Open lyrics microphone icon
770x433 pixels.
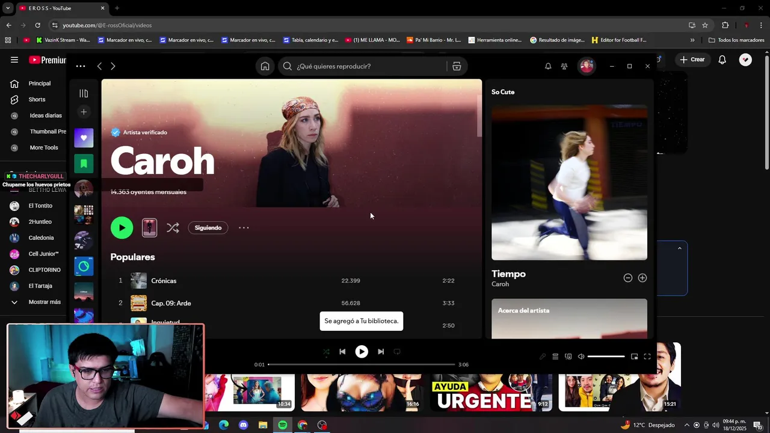[543, 357]
